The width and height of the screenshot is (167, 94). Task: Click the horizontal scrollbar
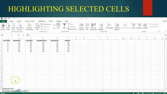click(132, 91)
